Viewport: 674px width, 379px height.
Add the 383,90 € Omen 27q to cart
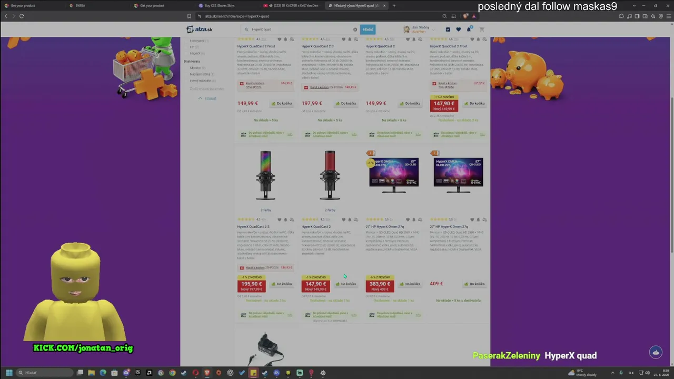410,284
